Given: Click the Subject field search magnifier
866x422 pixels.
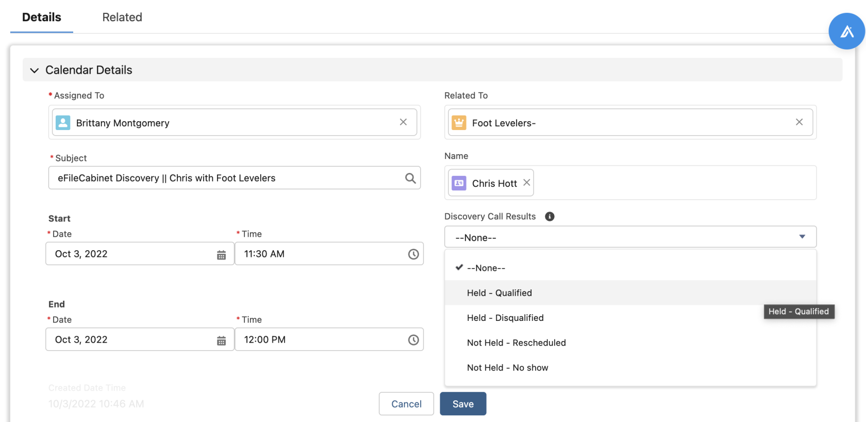Looking at the screenshot, I should pyautogui.click(x=410, y=178).
